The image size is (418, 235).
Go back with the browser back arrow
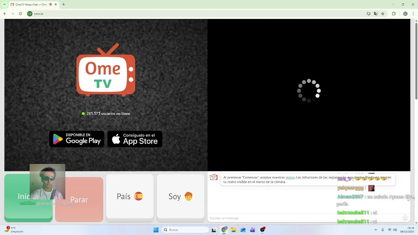[x=5, y=14]
